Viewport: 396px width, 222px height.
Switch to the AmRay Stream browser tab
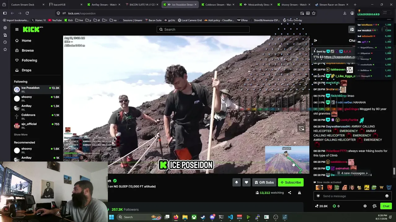pyautogui.click(x=104, y=5)
